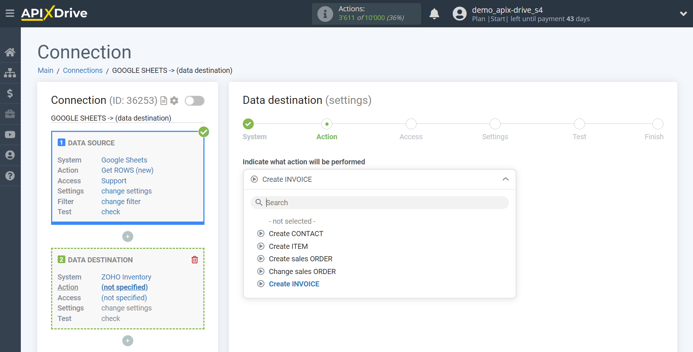Open notifications bell
This screenshot has height=352, width=693.
(x=434, y=14)
